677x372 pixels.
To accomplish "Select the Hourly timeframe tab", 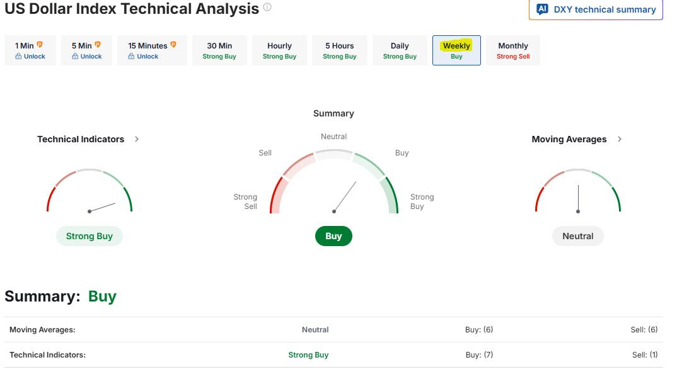I will 279,50.
